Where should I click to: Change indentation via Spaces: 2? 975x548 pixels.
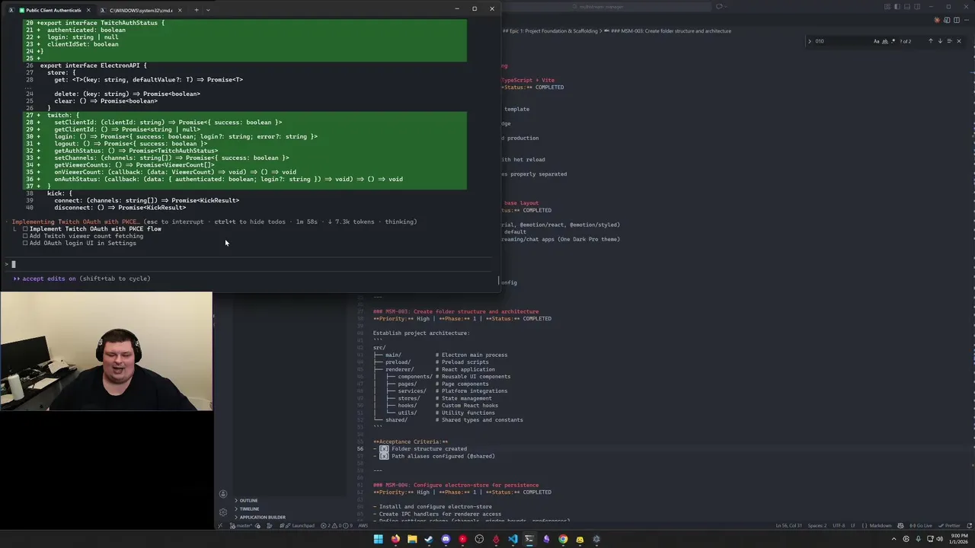pos(817,526)
